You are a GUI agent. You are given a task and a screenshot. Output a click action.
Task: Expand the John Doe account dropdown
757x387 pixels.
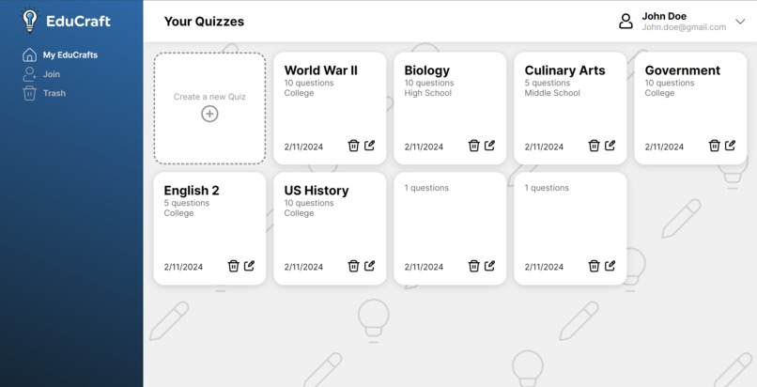point(740,22)
